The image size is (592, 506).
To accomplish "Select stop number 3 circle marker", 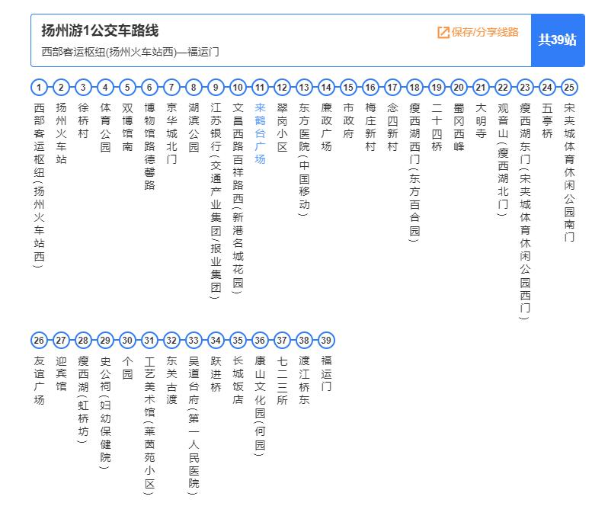I will [83, 88].
